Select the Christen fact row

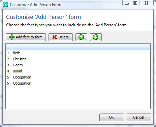78,59
